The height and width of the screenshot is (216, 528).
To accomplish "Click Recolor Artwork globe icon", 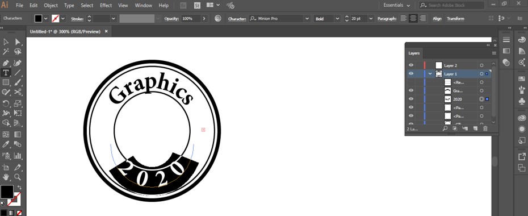I will tap(218, 19).
